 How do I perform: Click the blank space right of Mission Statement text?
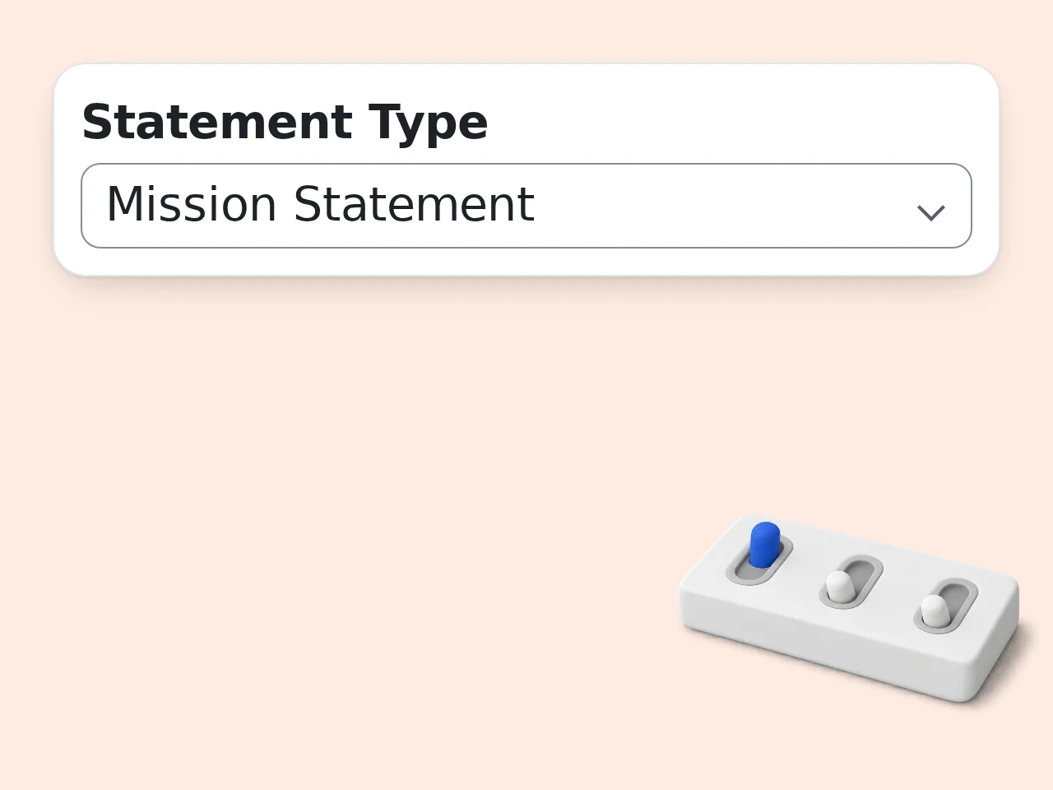[724, 206]
